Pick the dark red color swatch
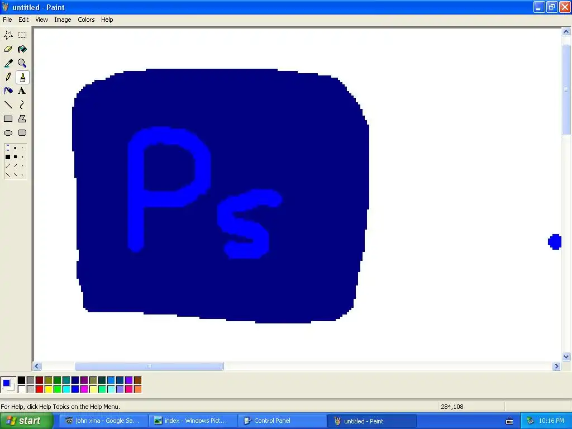The width and height of the screenshot is (572, 429). (x=40, y=380)
